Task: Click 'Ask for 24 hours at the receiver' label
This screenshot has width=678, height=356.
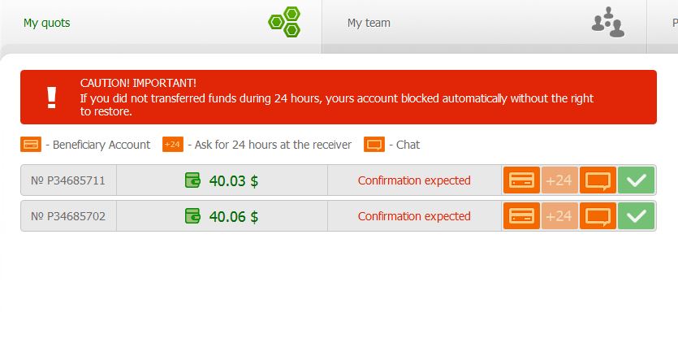Action: tap(273, 145)
